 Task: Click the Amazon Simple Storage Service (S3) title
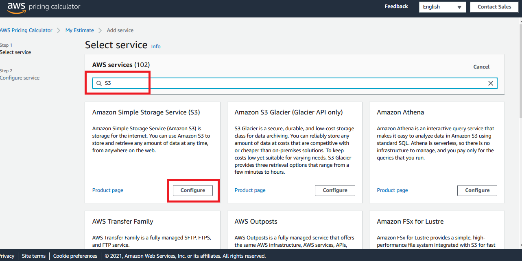[x=146, y=112]
